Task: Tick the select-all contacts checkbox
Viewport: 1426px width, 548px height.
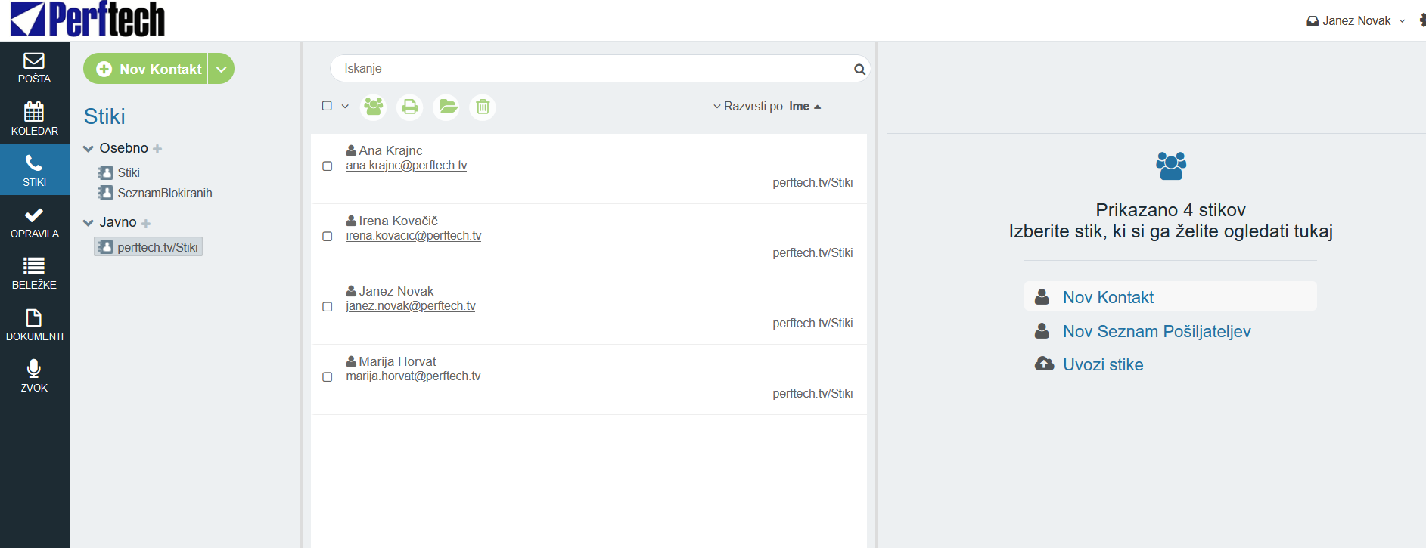Action: pyautogui.click(x=327, y=106)
